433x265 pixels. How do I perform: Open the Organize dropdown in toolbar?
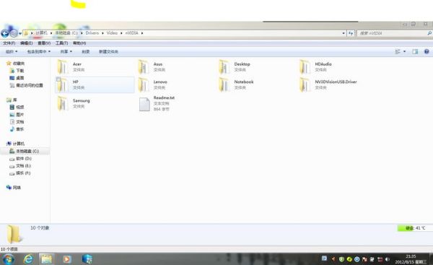(x=12, y=52)
